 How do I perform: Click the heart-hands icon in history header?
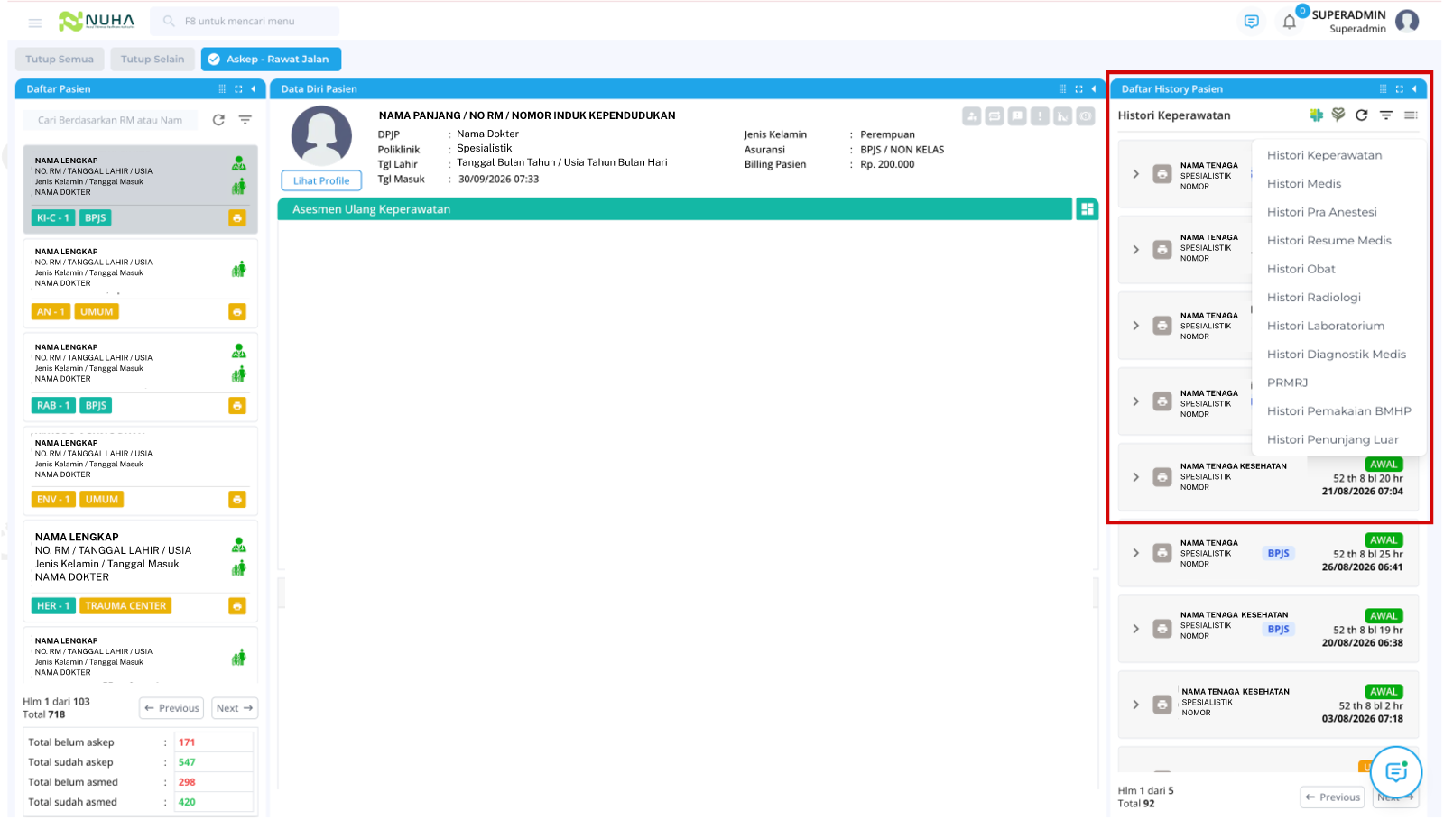[x=1338, y=115]
